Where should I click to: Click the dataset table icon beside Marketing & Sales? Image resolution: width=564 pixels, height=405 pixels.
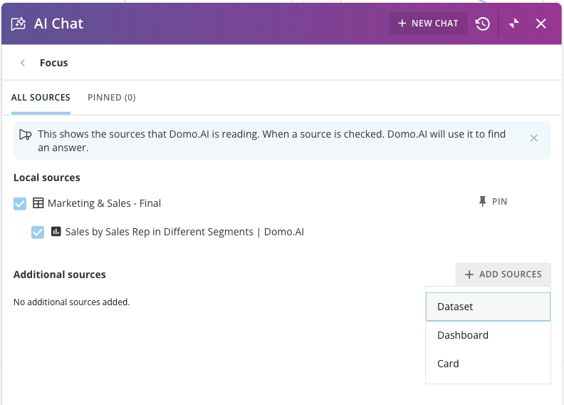(38, 203)
